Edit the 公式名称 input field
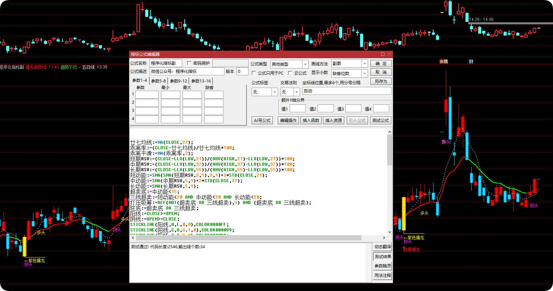The height and width of the screenshot is (291, 553). (x=166, y=63)
